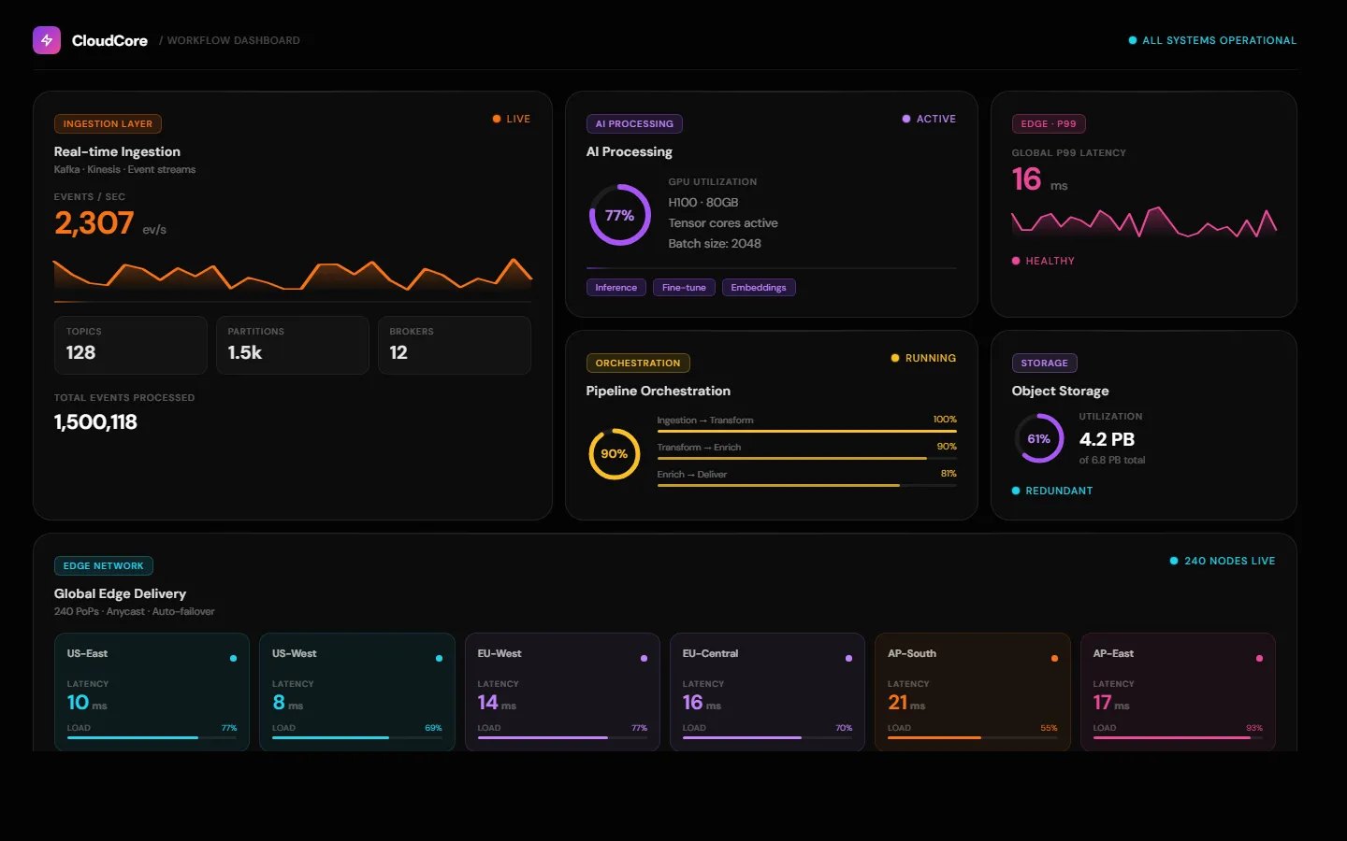
Task: Click the ALL SYSTEMS OPERATIONAL status link
Action: [x=1212, y=40]
